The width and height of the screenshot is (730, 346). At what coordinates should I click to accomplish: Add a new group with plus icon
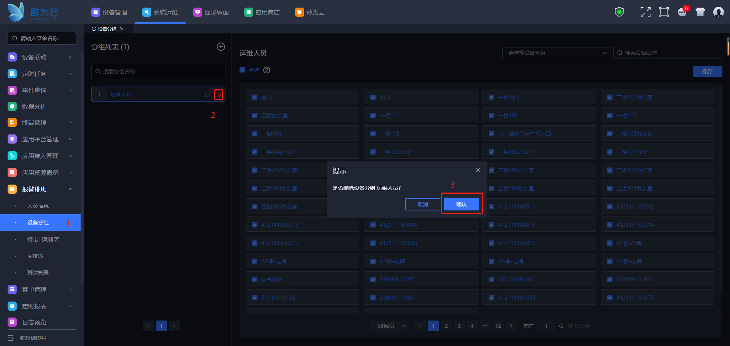[x=221, y=47]
